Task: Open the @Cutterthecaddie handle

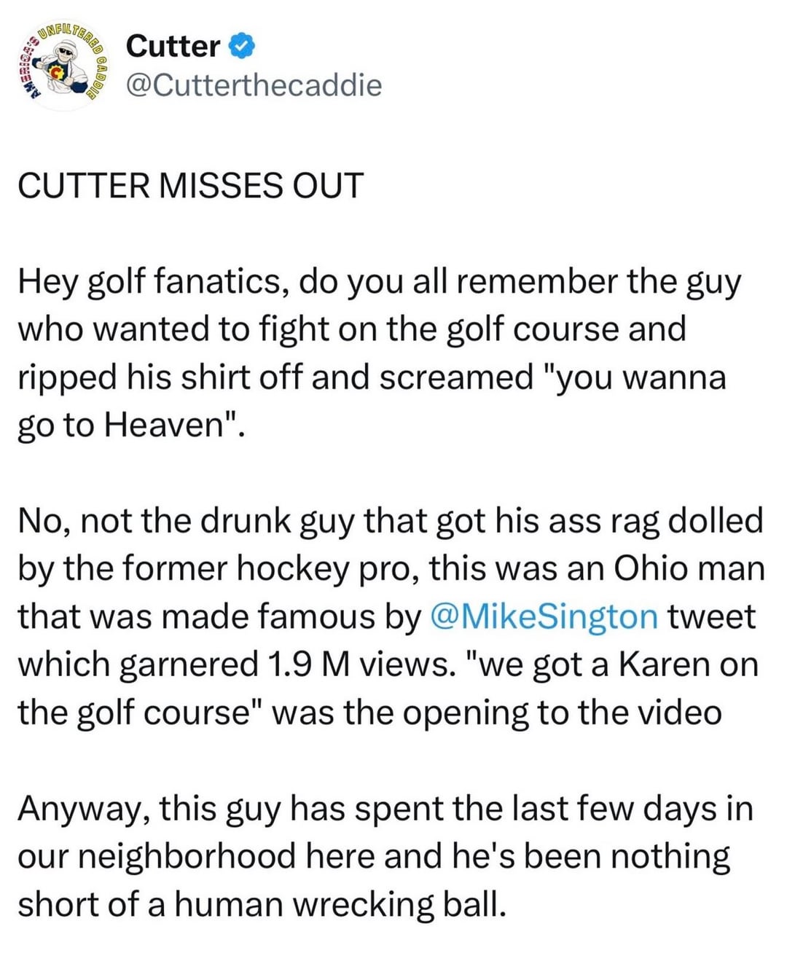Action: [254, 85]
